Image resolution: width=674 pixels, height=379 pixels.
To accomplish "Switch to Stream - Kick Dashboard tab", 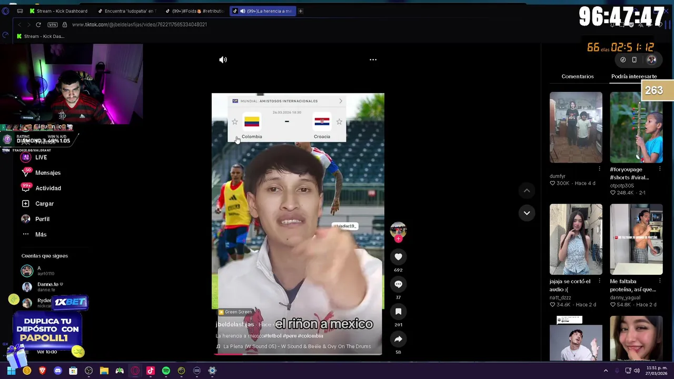I will pos(58,11).
